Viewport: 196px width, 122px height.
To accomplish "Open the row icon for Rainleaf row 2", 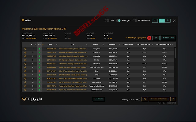I will (x=25, y=52).
